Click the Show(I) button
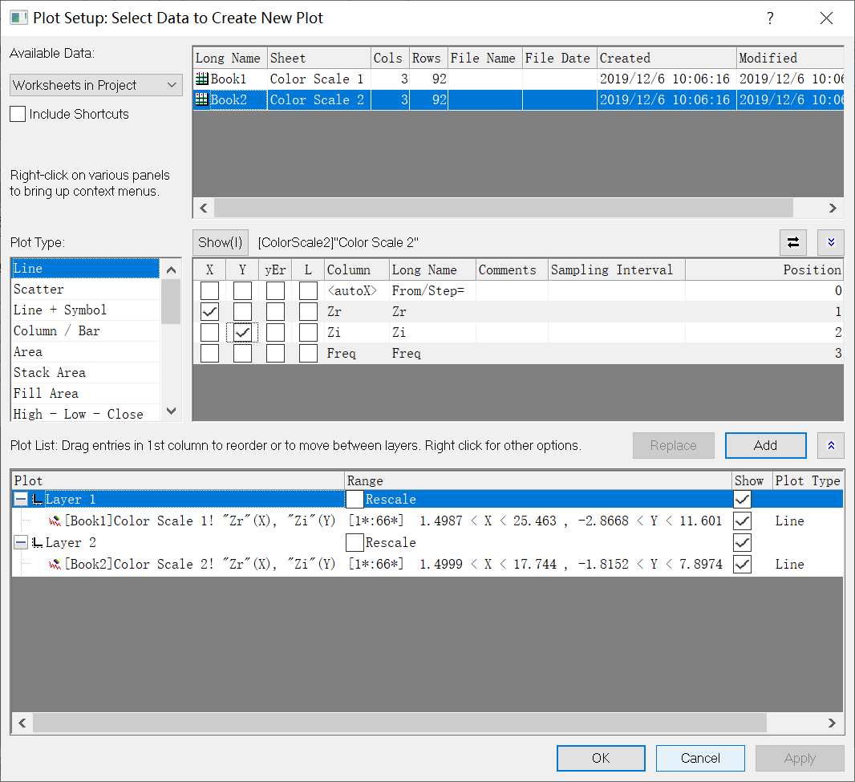Viewport: 855px width, 782px height. click(221, 242)
